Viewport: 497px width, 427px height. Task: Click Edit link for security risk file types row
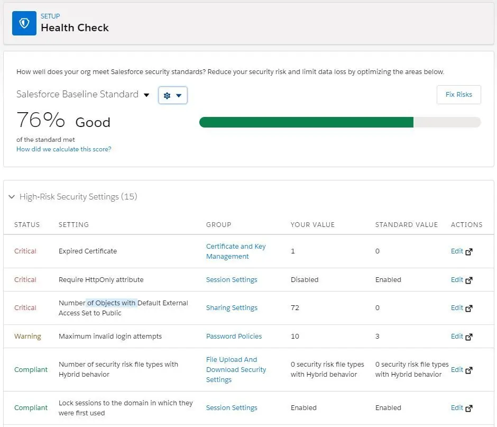457,369
